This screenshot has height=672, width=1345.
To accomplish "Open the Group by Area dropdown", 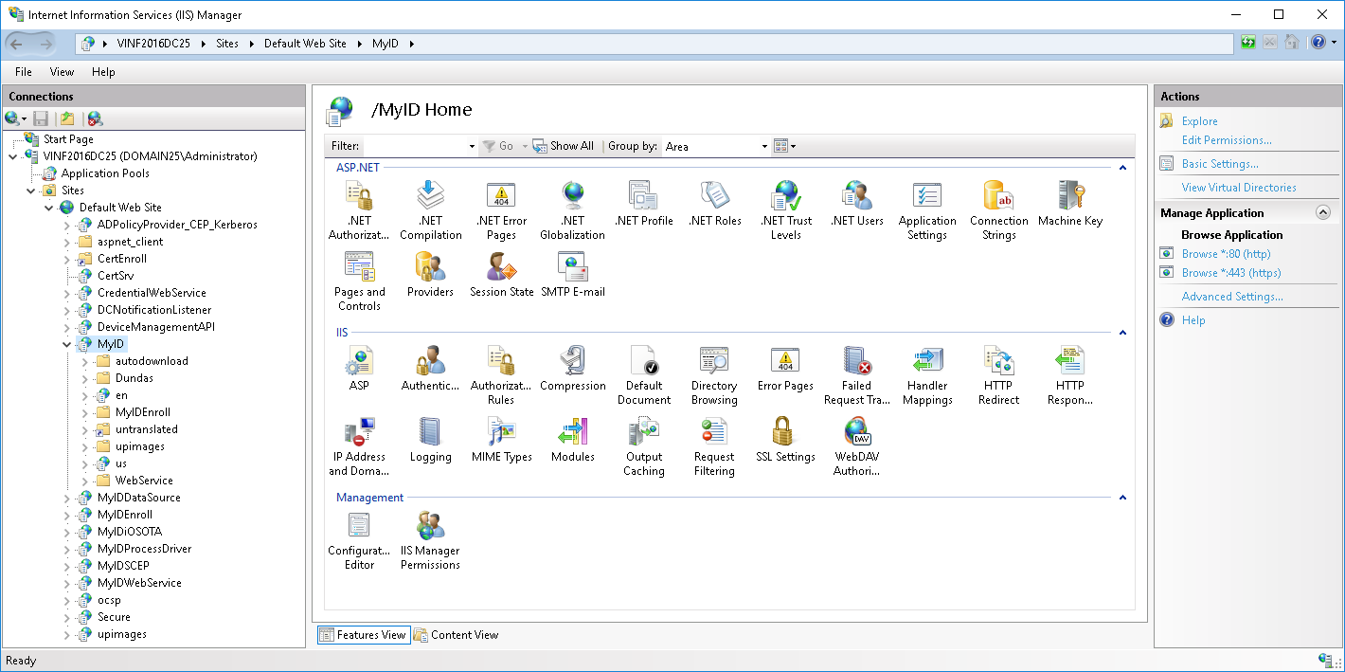I will click(x=764, y=146).
